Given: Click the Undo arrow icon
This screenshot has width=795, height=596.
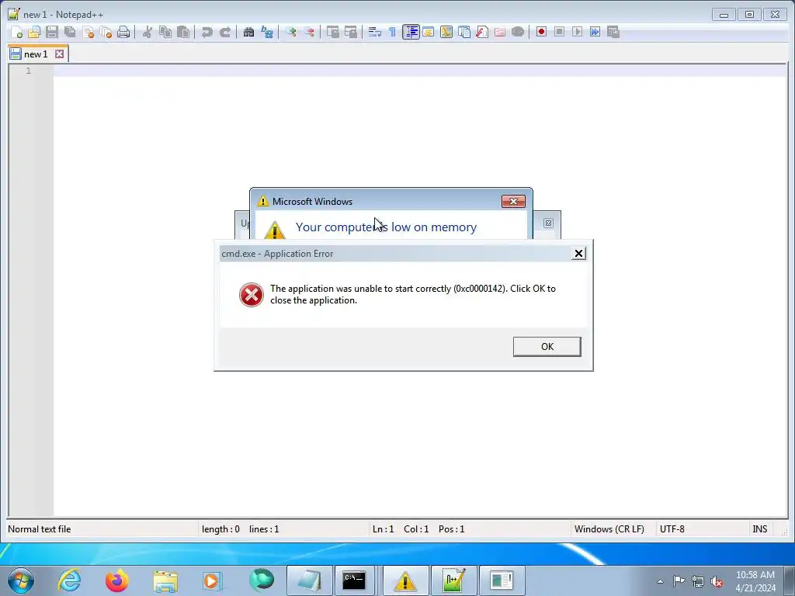Looking at the screenshot, I should tap(207, 33).
